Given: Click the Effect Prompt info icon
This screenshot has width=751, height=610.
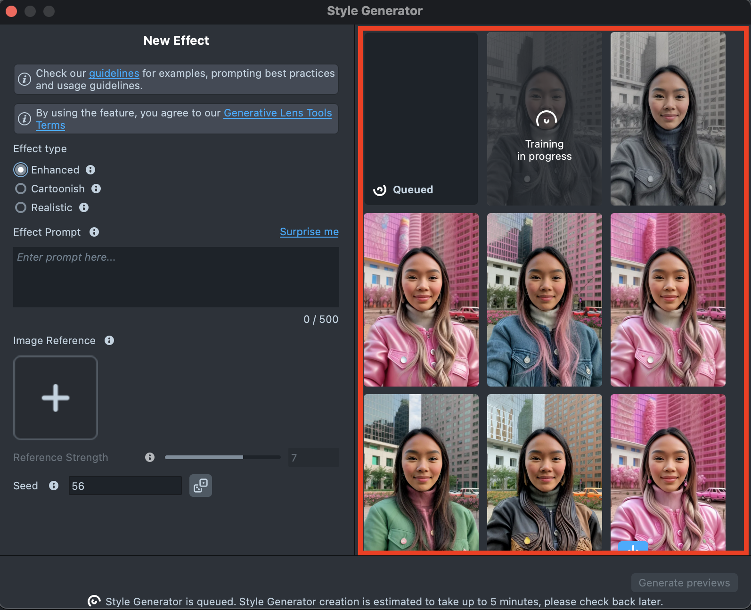Looking at the screenshot, I should point(94,232).
